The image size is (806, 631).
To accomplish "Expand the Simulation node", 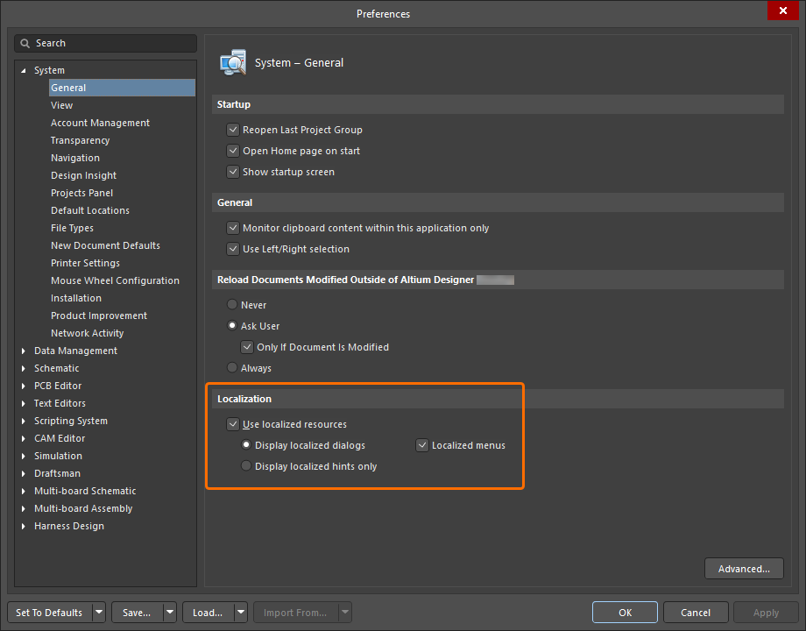I will pyautogui.click(x=23, y=456).
